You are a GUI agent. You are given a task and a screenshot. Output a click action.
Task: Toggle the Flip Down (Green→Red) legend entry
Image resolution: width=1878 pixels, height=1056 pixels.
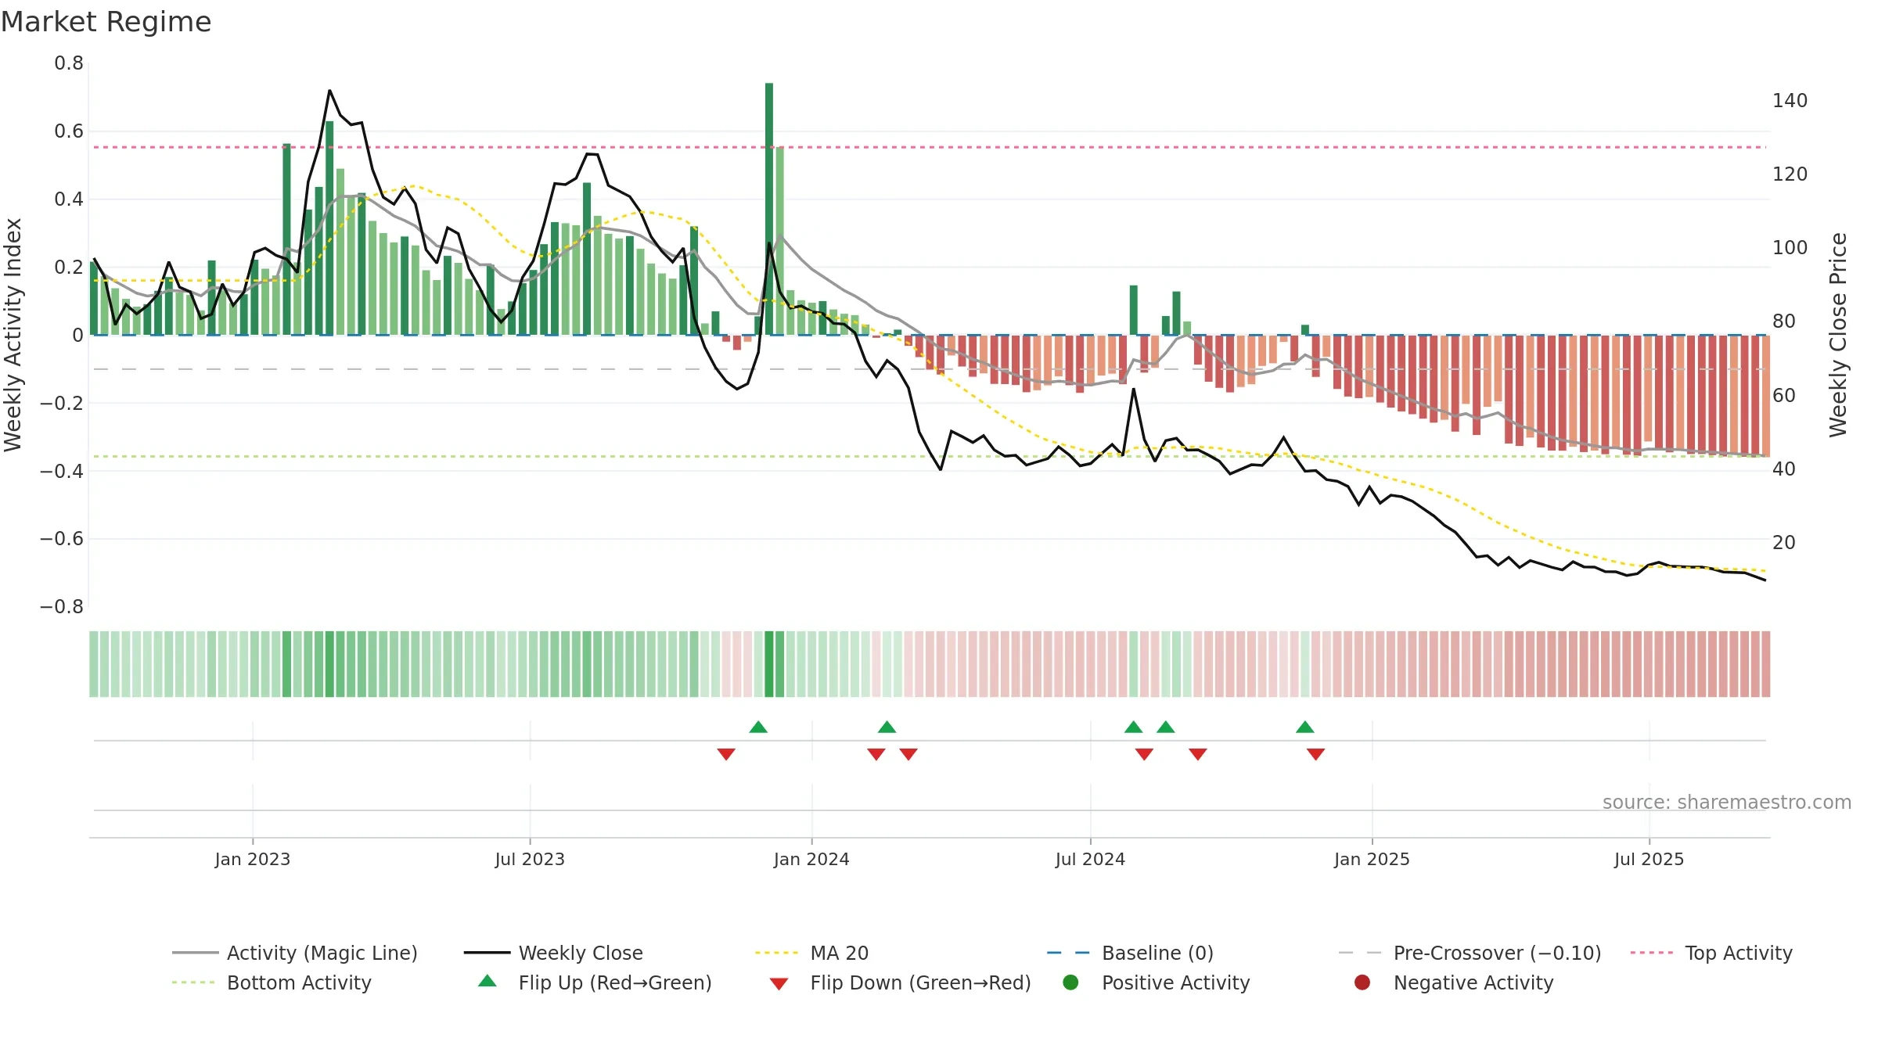click(x=900, y=982)
